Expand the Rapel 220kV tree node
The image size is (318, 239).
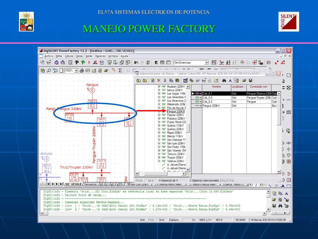[x=159, y=133]
